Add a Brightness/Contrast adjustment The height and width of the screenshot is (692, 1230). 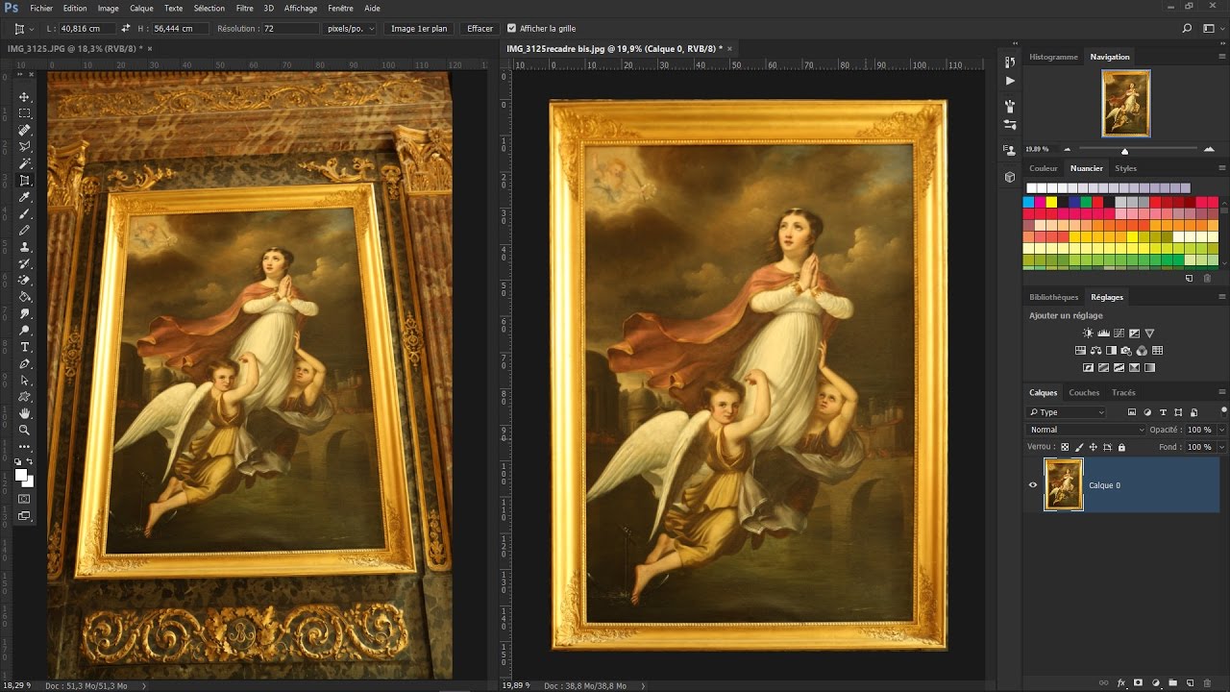(x=1088, y=333)
